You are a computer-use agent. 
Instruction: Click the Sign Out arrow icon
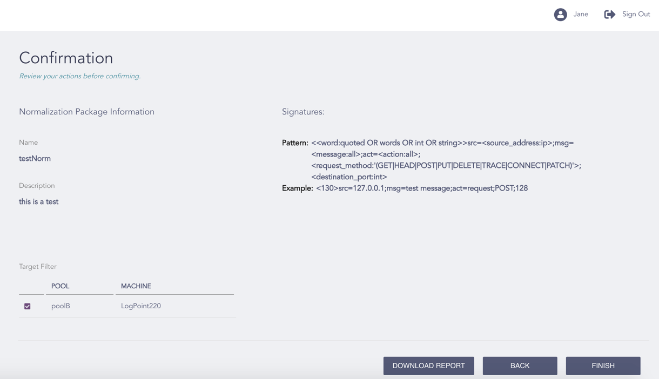click(x=609, y=14)
